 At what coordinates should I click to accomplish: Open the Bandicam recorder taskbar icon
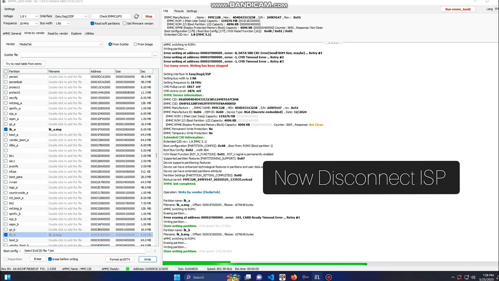329,277
